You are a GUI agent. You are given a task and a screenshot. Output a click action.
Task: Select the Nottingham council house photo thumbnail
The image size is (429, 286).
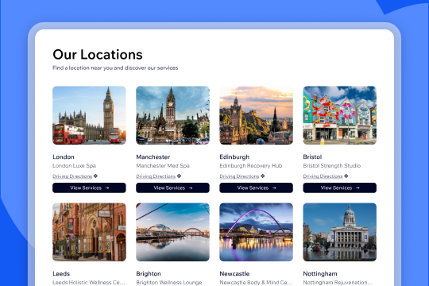click(x=339, y=232)
